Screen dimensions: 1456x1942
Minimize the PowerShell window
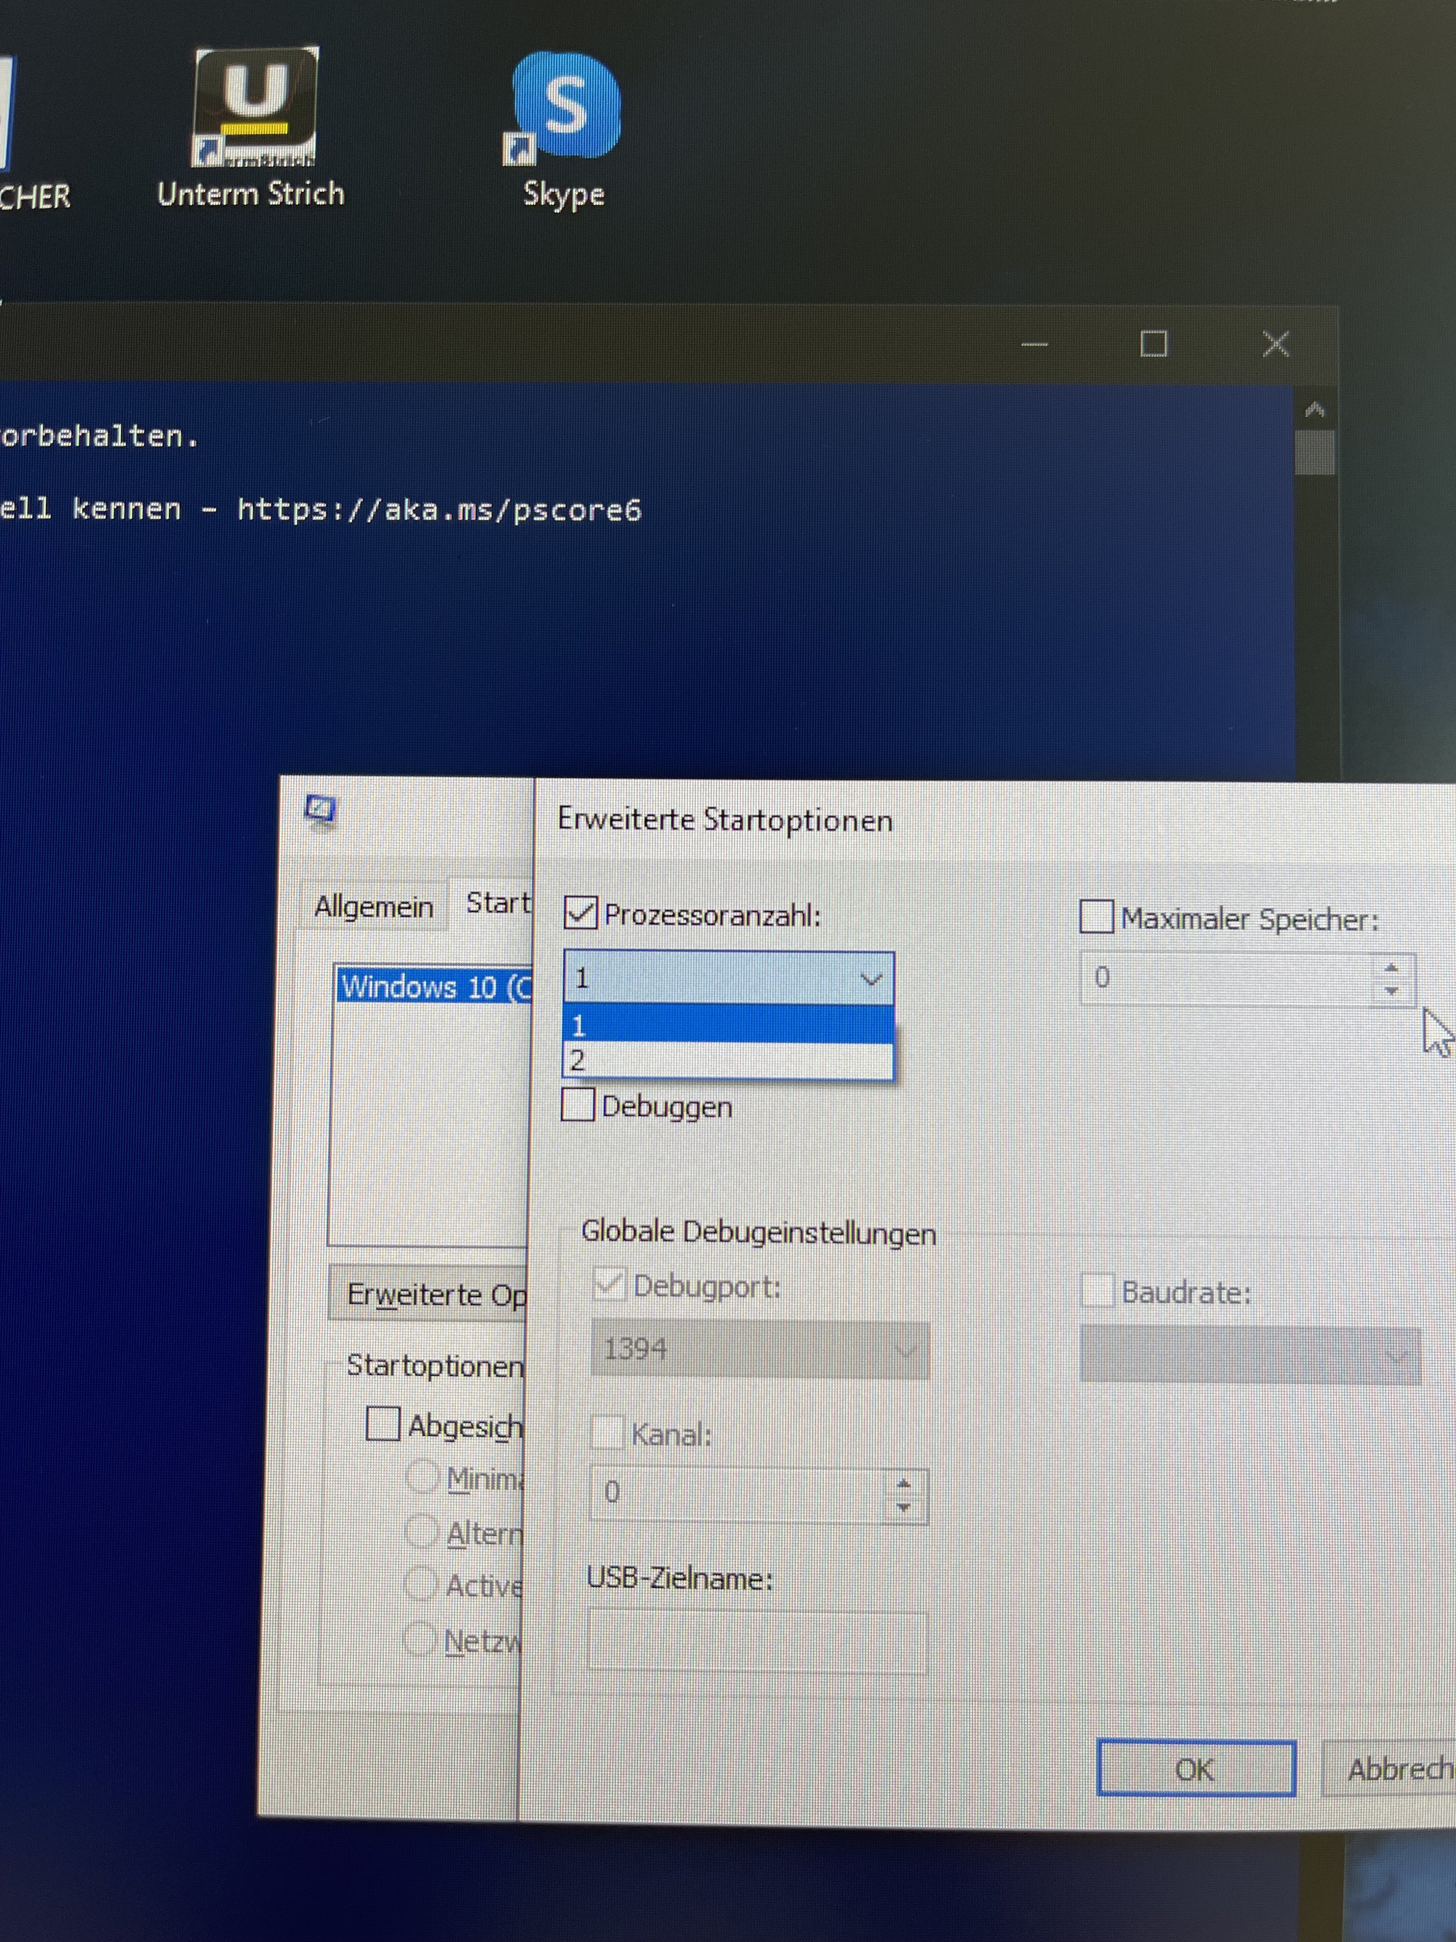1035,343
